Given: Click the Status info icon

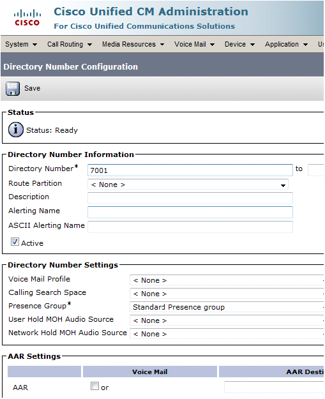Looking at the screenshot, I should [x=16, y=130].
